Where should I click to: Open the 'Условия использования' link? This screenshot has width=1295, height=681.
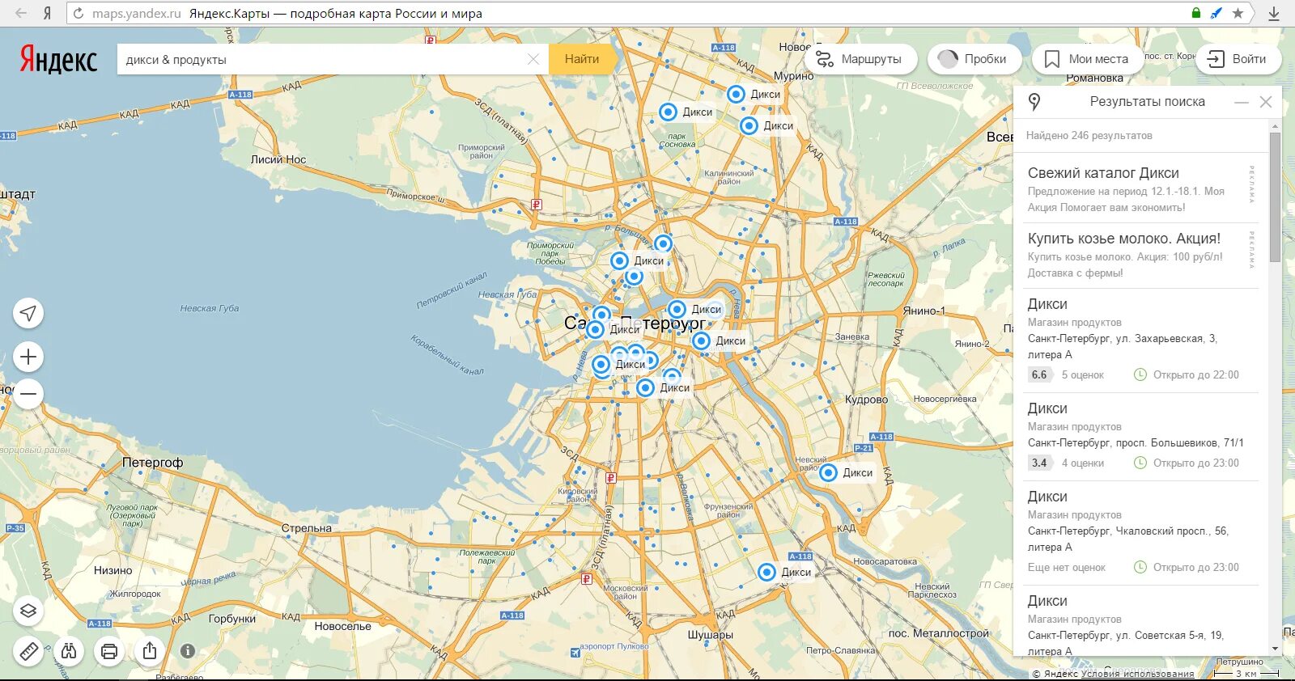click(x=1137, y=674)
